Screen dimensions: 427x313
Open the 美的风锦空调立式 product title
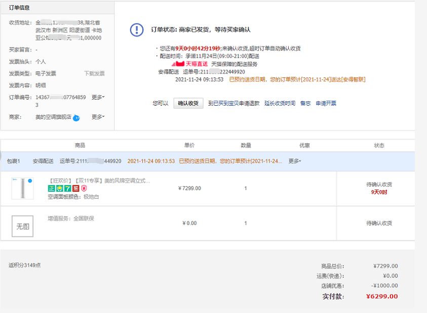[x=100, y=181]
